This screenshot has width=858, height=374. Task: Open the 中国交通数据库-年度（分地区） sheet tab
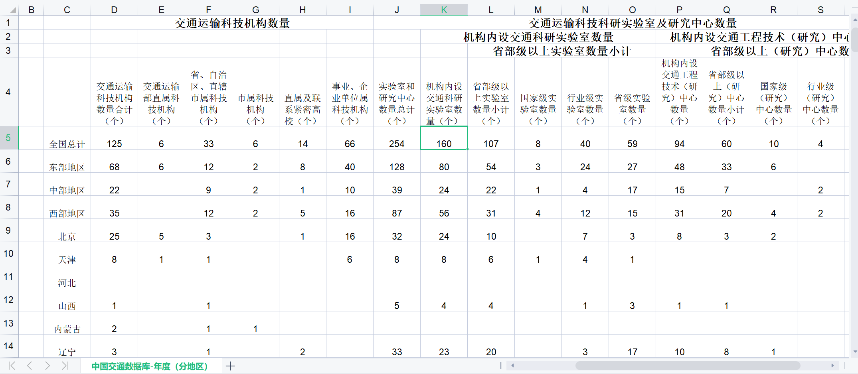(x=150, y=366)
